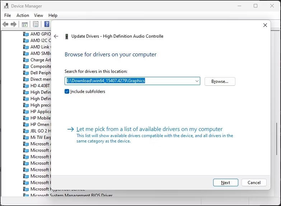The image size is (281, 206).
Task: Click the back arrow toolbar icon
Action: coord(5,24)
